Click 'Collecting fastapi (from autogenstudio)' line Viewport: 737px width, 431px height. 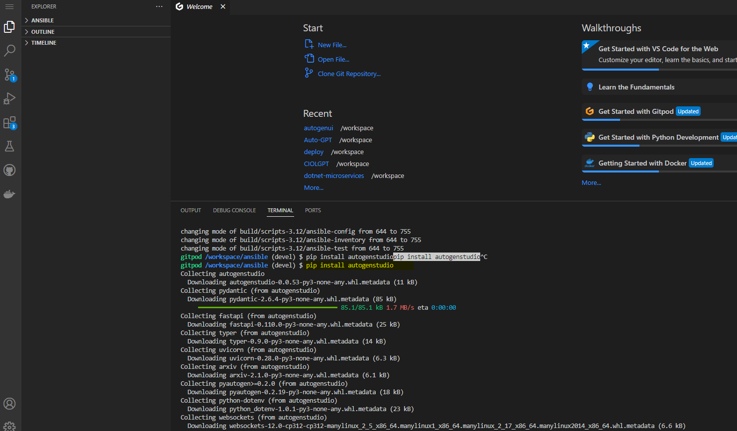(x=248, y=316)
